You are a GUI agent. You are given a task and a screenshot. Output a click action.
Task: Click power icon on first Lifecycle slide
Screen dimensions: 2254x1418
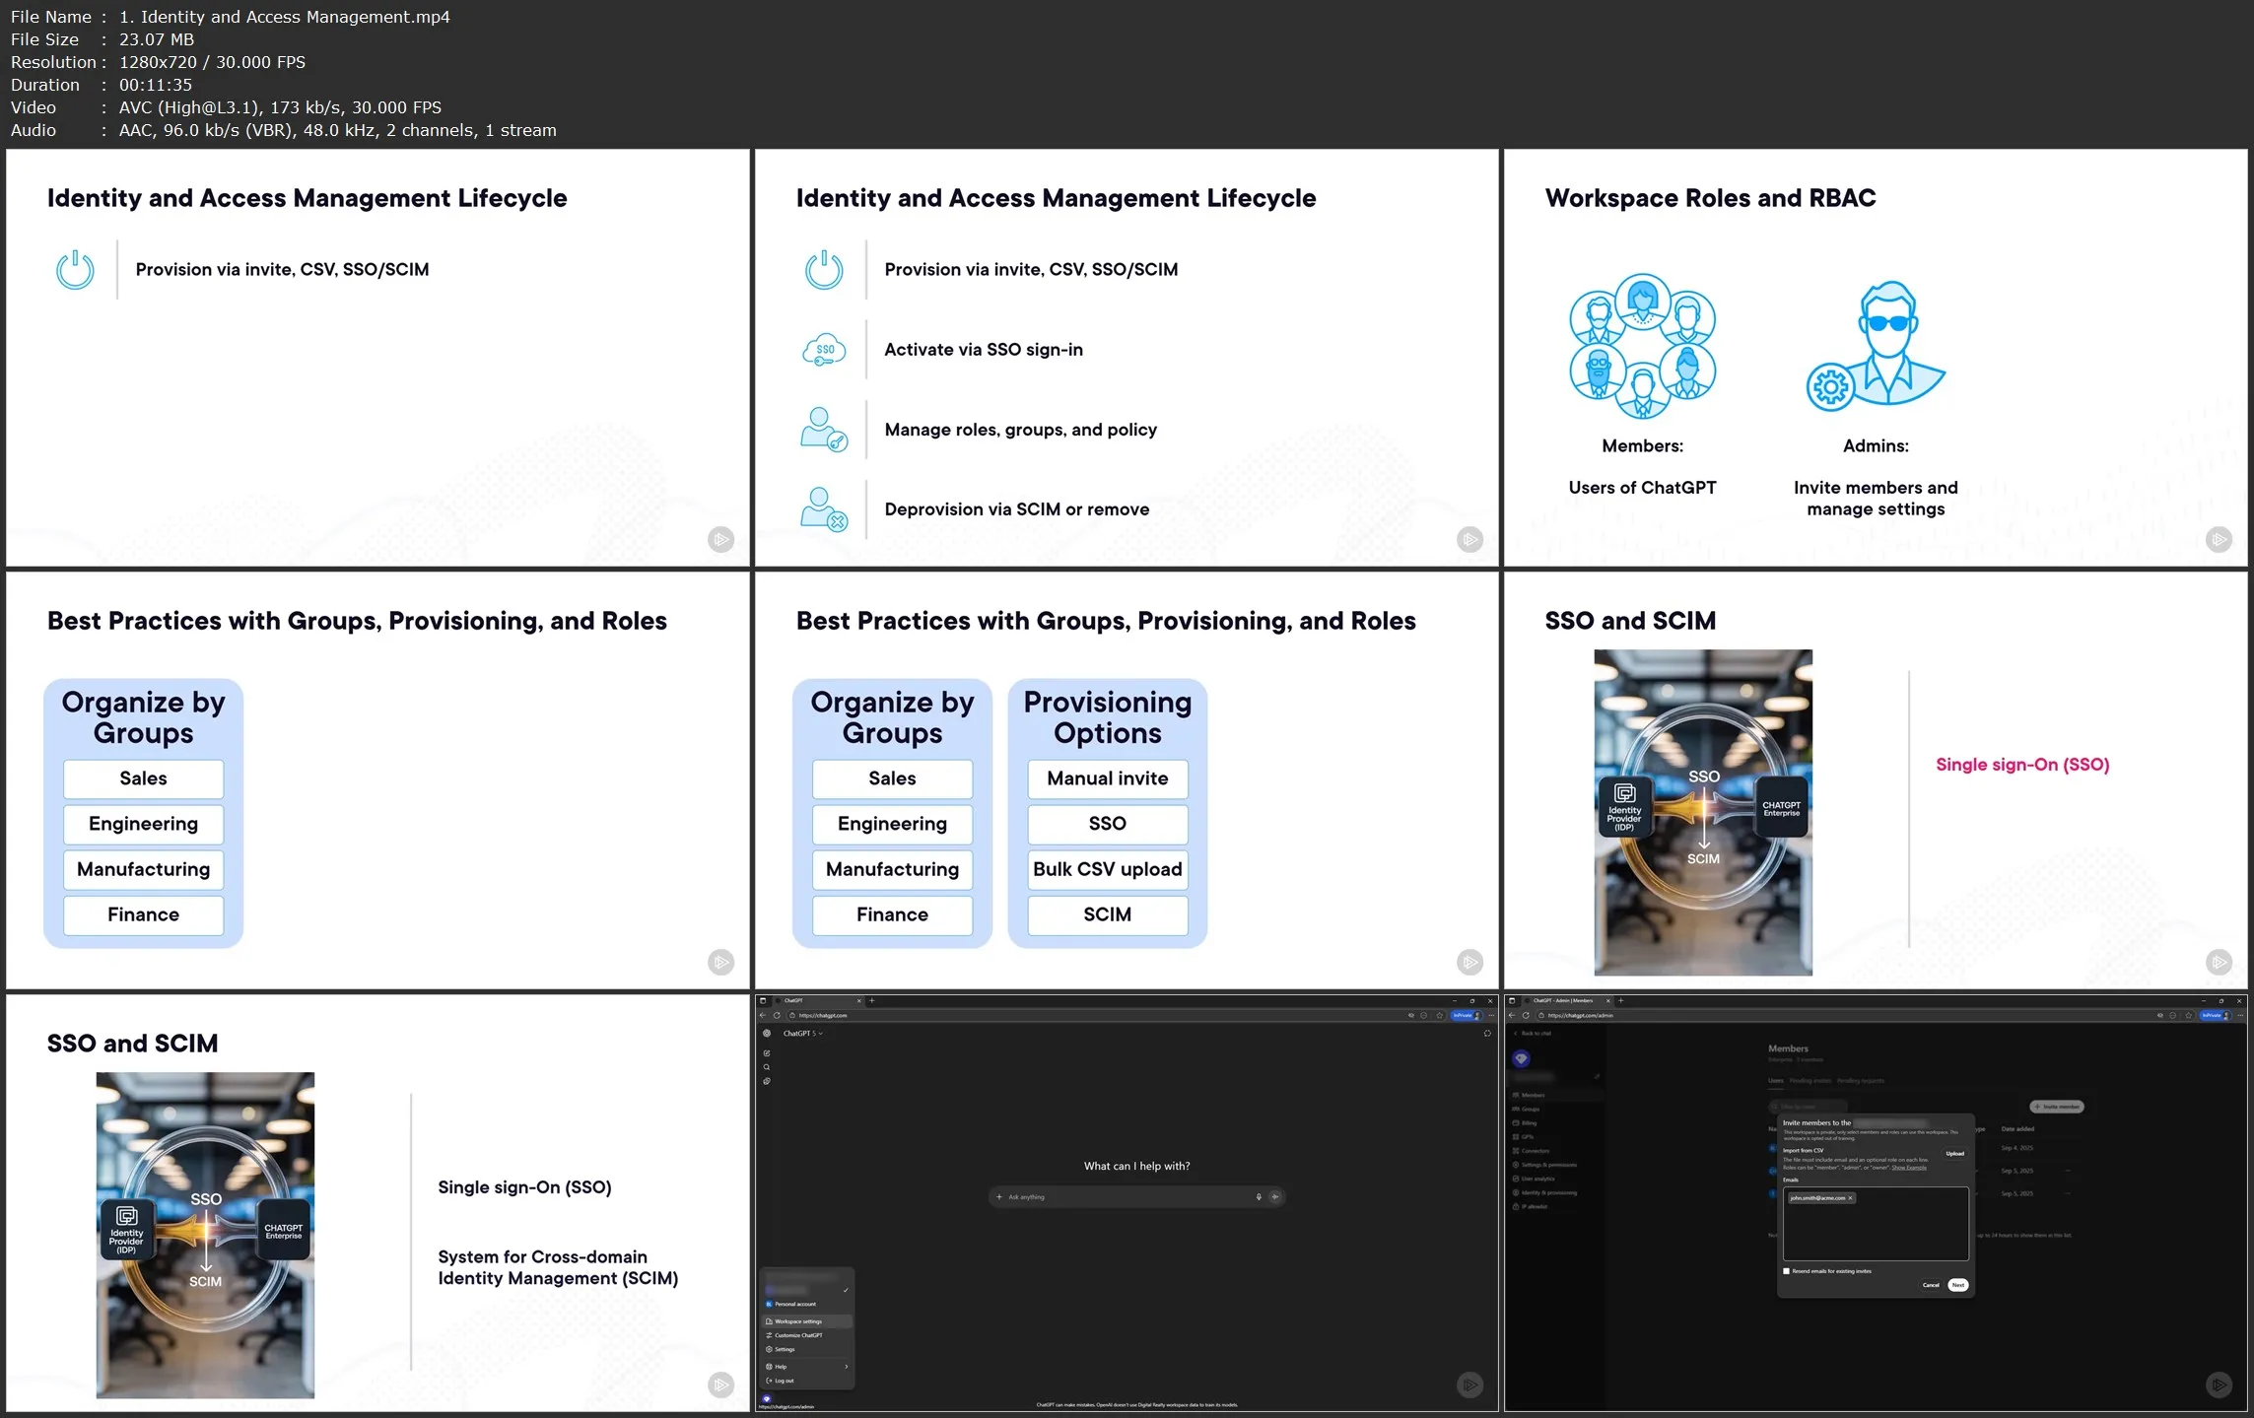click(75, 270)
